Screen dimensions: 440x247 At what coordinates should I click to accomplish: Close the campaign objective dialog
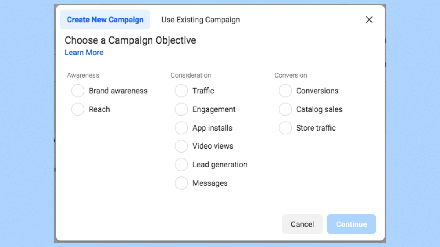click(x=369, y=20)
